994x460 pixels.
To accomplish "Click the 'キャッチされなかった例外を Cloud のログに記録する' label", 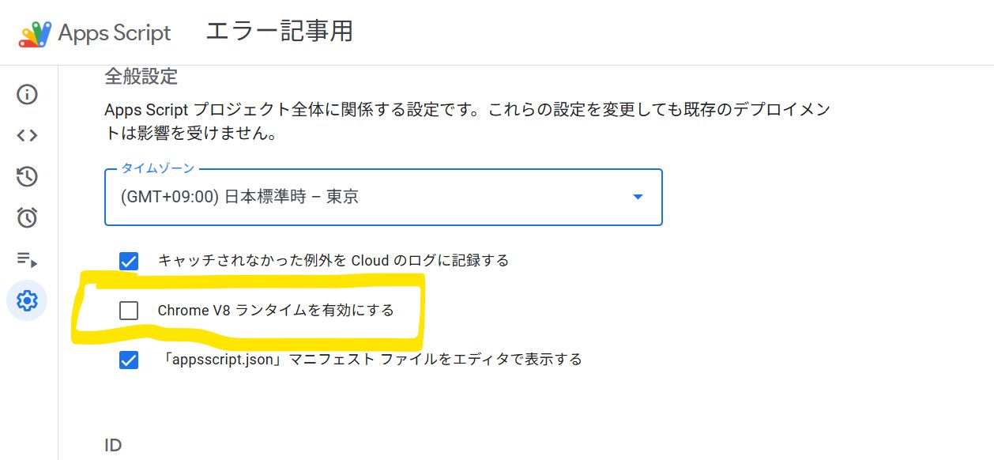I will point(333,260).
